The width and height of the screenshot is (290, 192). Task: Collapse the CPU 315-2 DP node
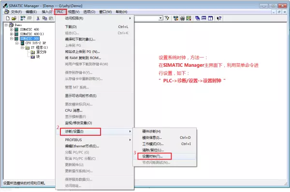click(17, 43)
